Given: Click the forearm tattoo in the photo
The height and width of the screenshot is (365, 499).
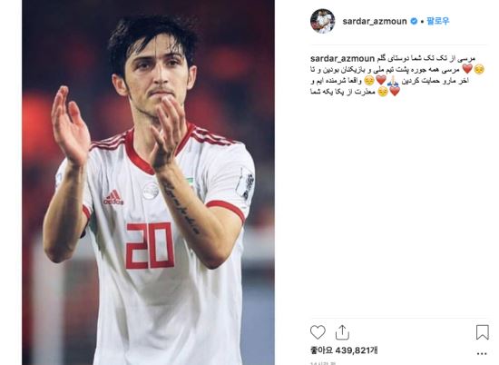Looking at the screenshot, I should pos(181,207).
